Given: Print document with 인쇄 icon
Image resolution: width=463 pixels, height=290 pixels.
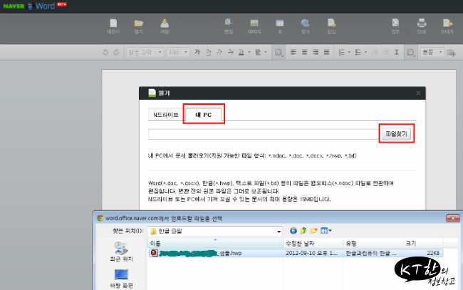Looking at the screenshot, I should pyautogui.click(x=422, y=26).
